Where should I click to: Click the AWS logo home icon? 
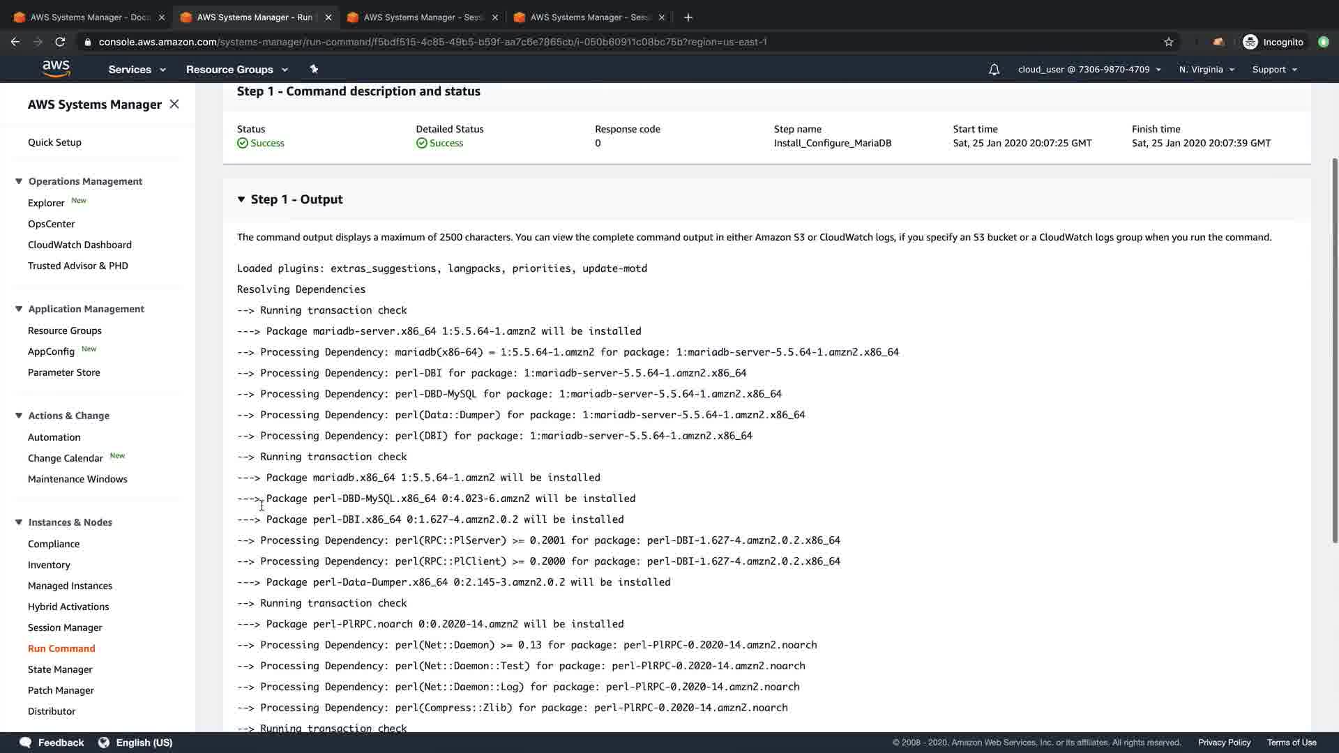[x=56, y=68]
